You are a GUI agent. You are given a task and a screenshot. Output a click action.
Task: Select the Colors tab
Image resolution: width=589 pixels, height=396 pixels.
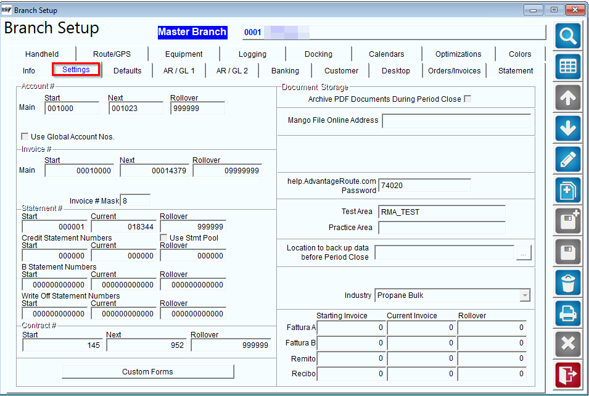[x=520, y=54]
